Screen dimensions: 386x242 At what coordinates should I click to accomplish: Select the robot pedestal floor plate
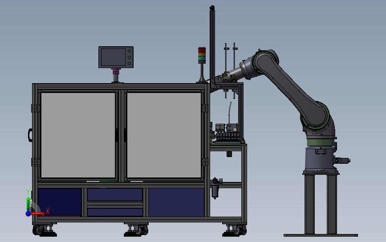coord(321,235)
